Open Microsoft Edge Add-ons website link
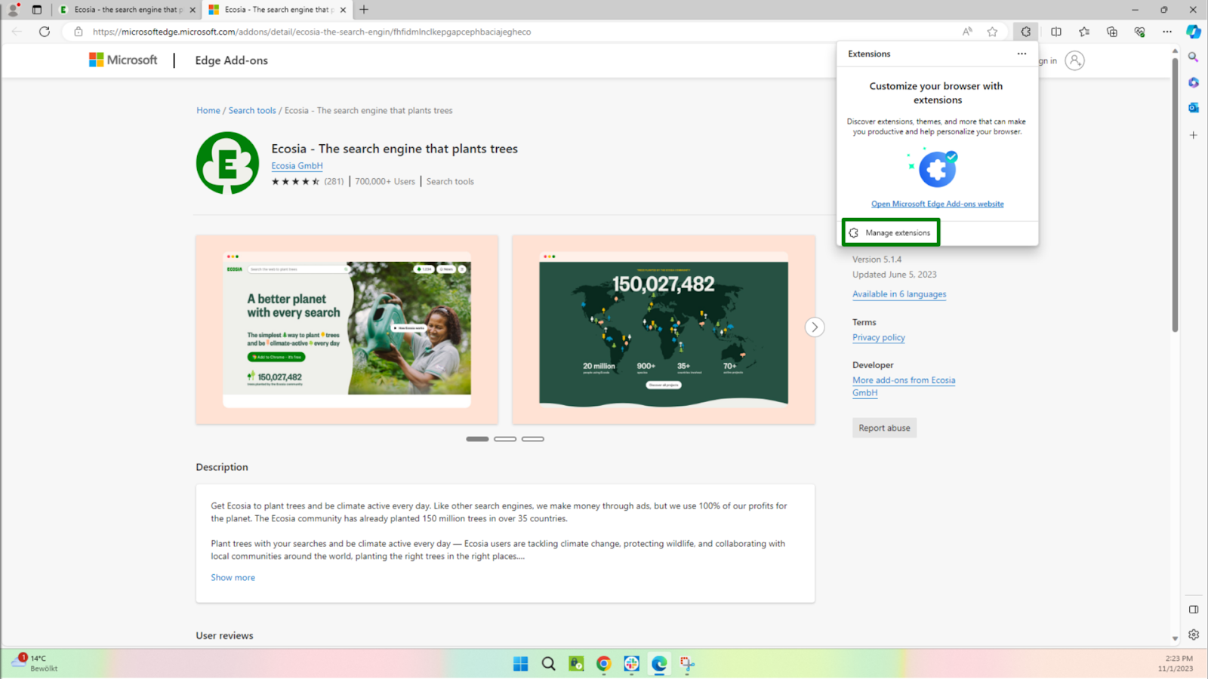This screenshot has width=1208, height=679. [x=937, y=204]
